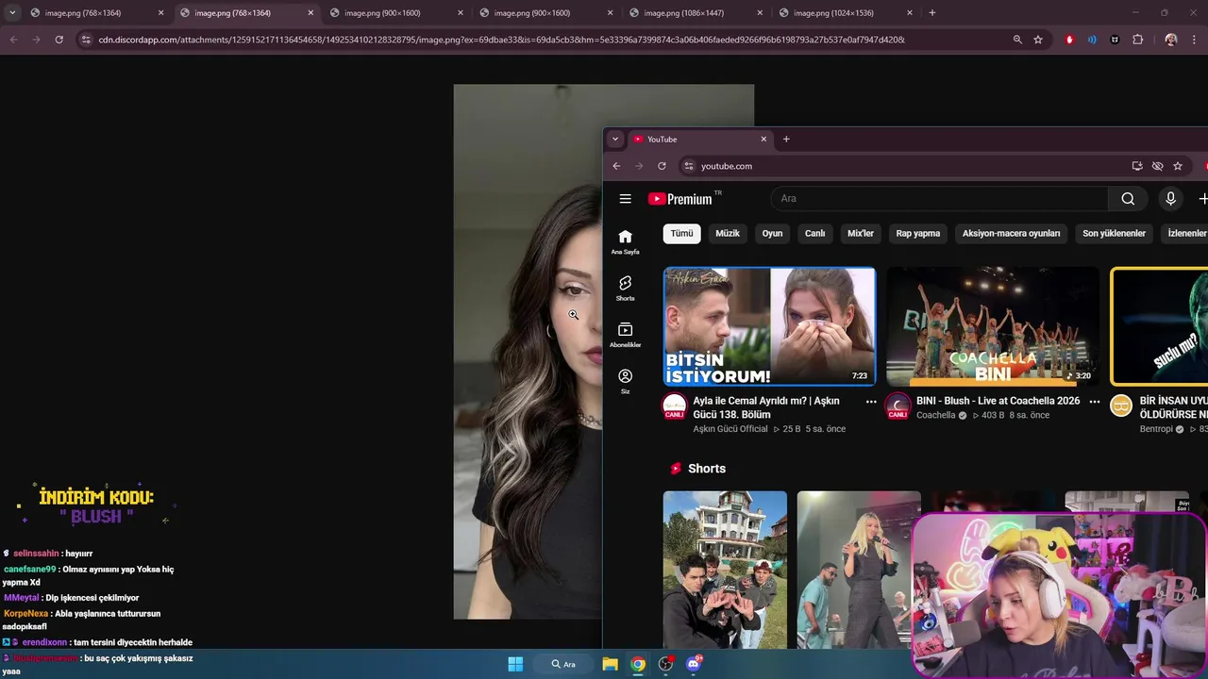Reload the Discord image page
The width and height of the screenshot is (1208, 679).
[x=59, y=40]
